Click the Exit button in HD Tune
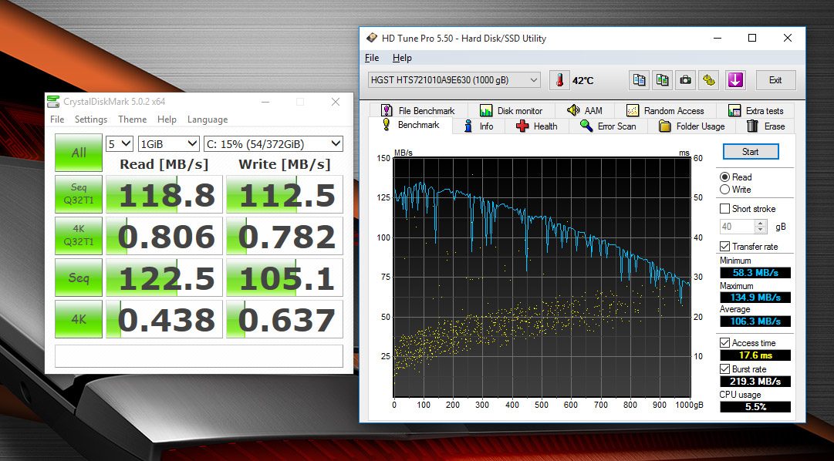Image resolution: width=834 pixels, height=461 pixels. (775, 80)
